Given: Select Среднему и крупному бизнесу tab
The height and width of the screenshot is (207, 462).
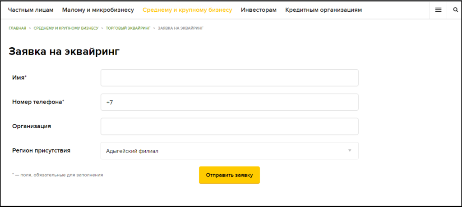Looking at the screenshot, I should point(187,10).
